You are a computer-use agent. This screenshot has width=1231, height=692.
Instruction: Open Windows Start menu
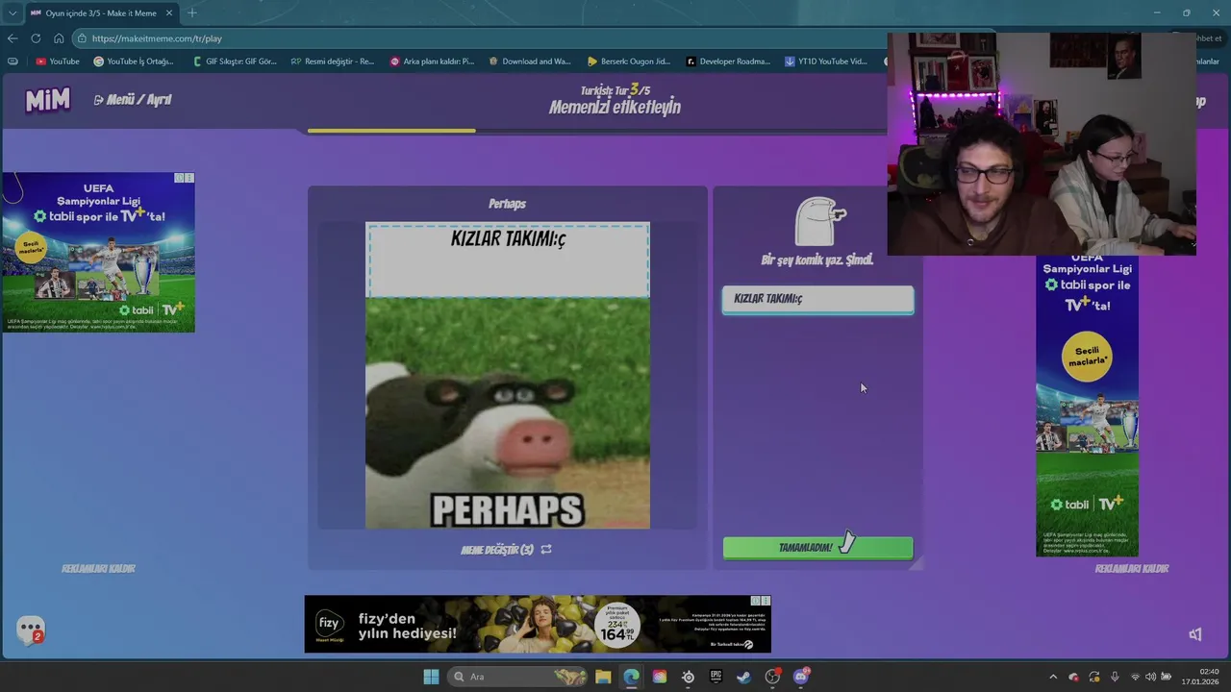click(431, 677)
